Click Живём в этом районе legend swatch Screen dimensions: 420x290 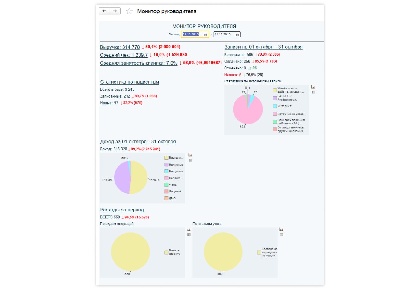pyautogui.click(x=275, y=90)
